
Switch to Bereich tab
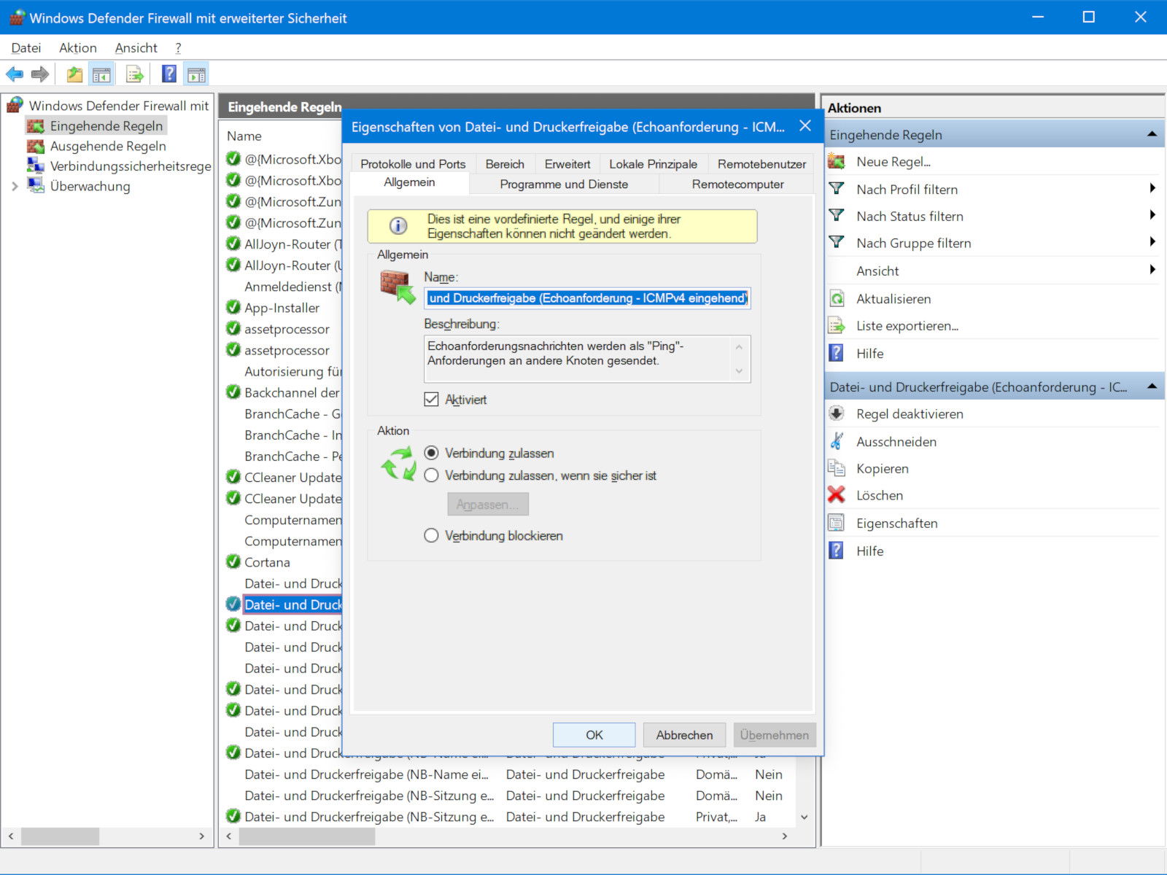tap(505, 164)
